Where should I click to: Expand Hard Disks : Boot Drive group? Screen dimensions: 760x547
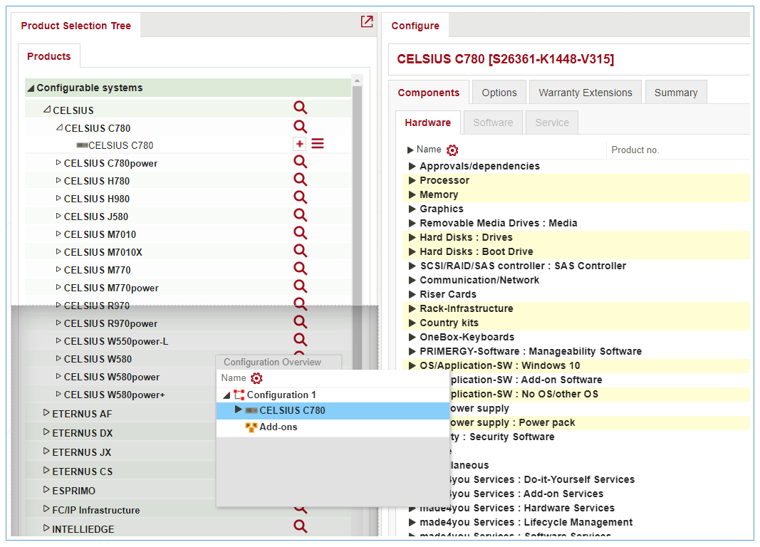point(412,252)
